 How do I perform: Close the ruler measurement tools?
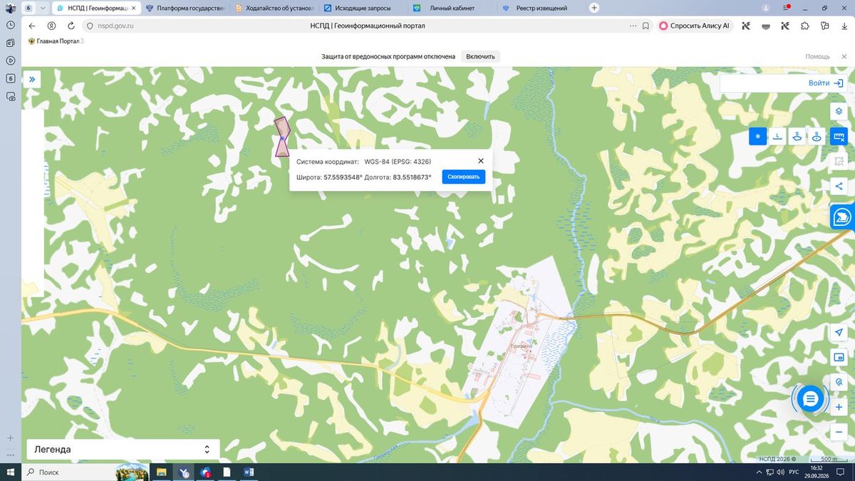point(839,136)
